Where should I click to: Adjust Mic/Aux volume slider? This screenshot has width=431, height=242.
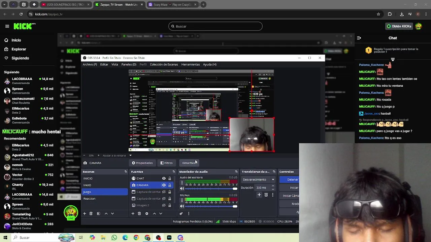[211, 206]
